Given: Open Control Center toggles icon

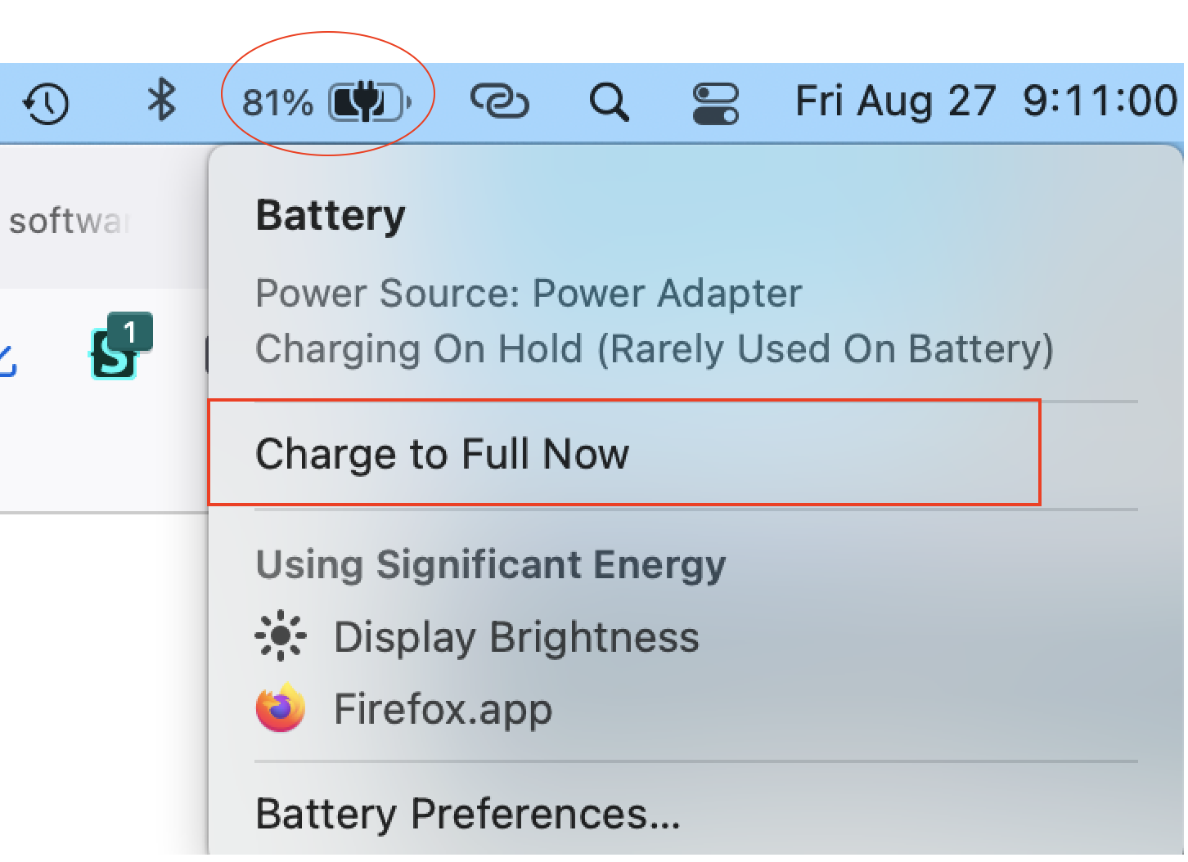Looking at the screenshot, I should coord(716,104).
